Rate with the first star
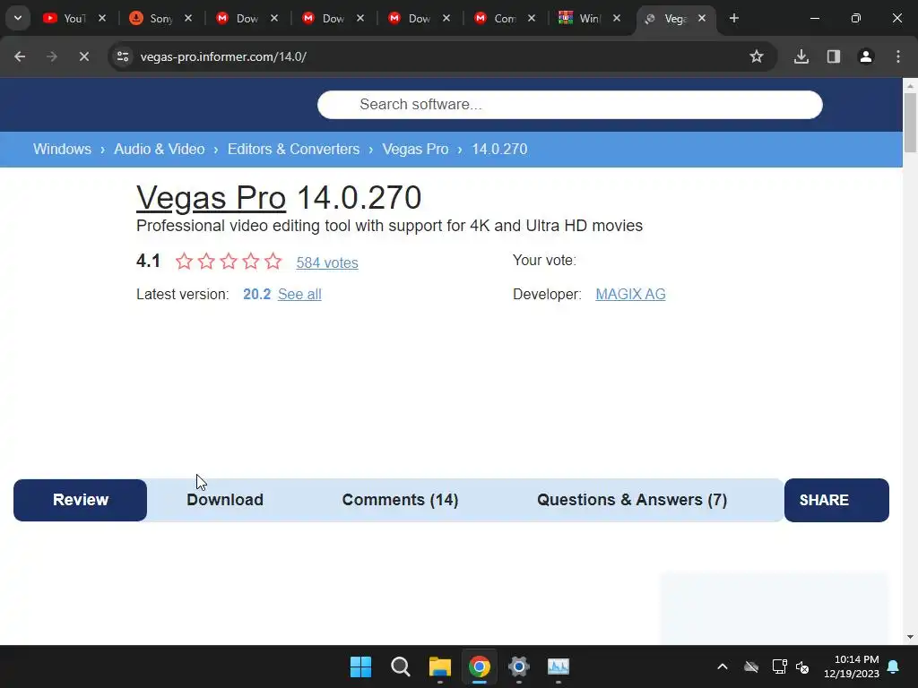The height and width of the screenshot is (688, 918). click(184, 261)
